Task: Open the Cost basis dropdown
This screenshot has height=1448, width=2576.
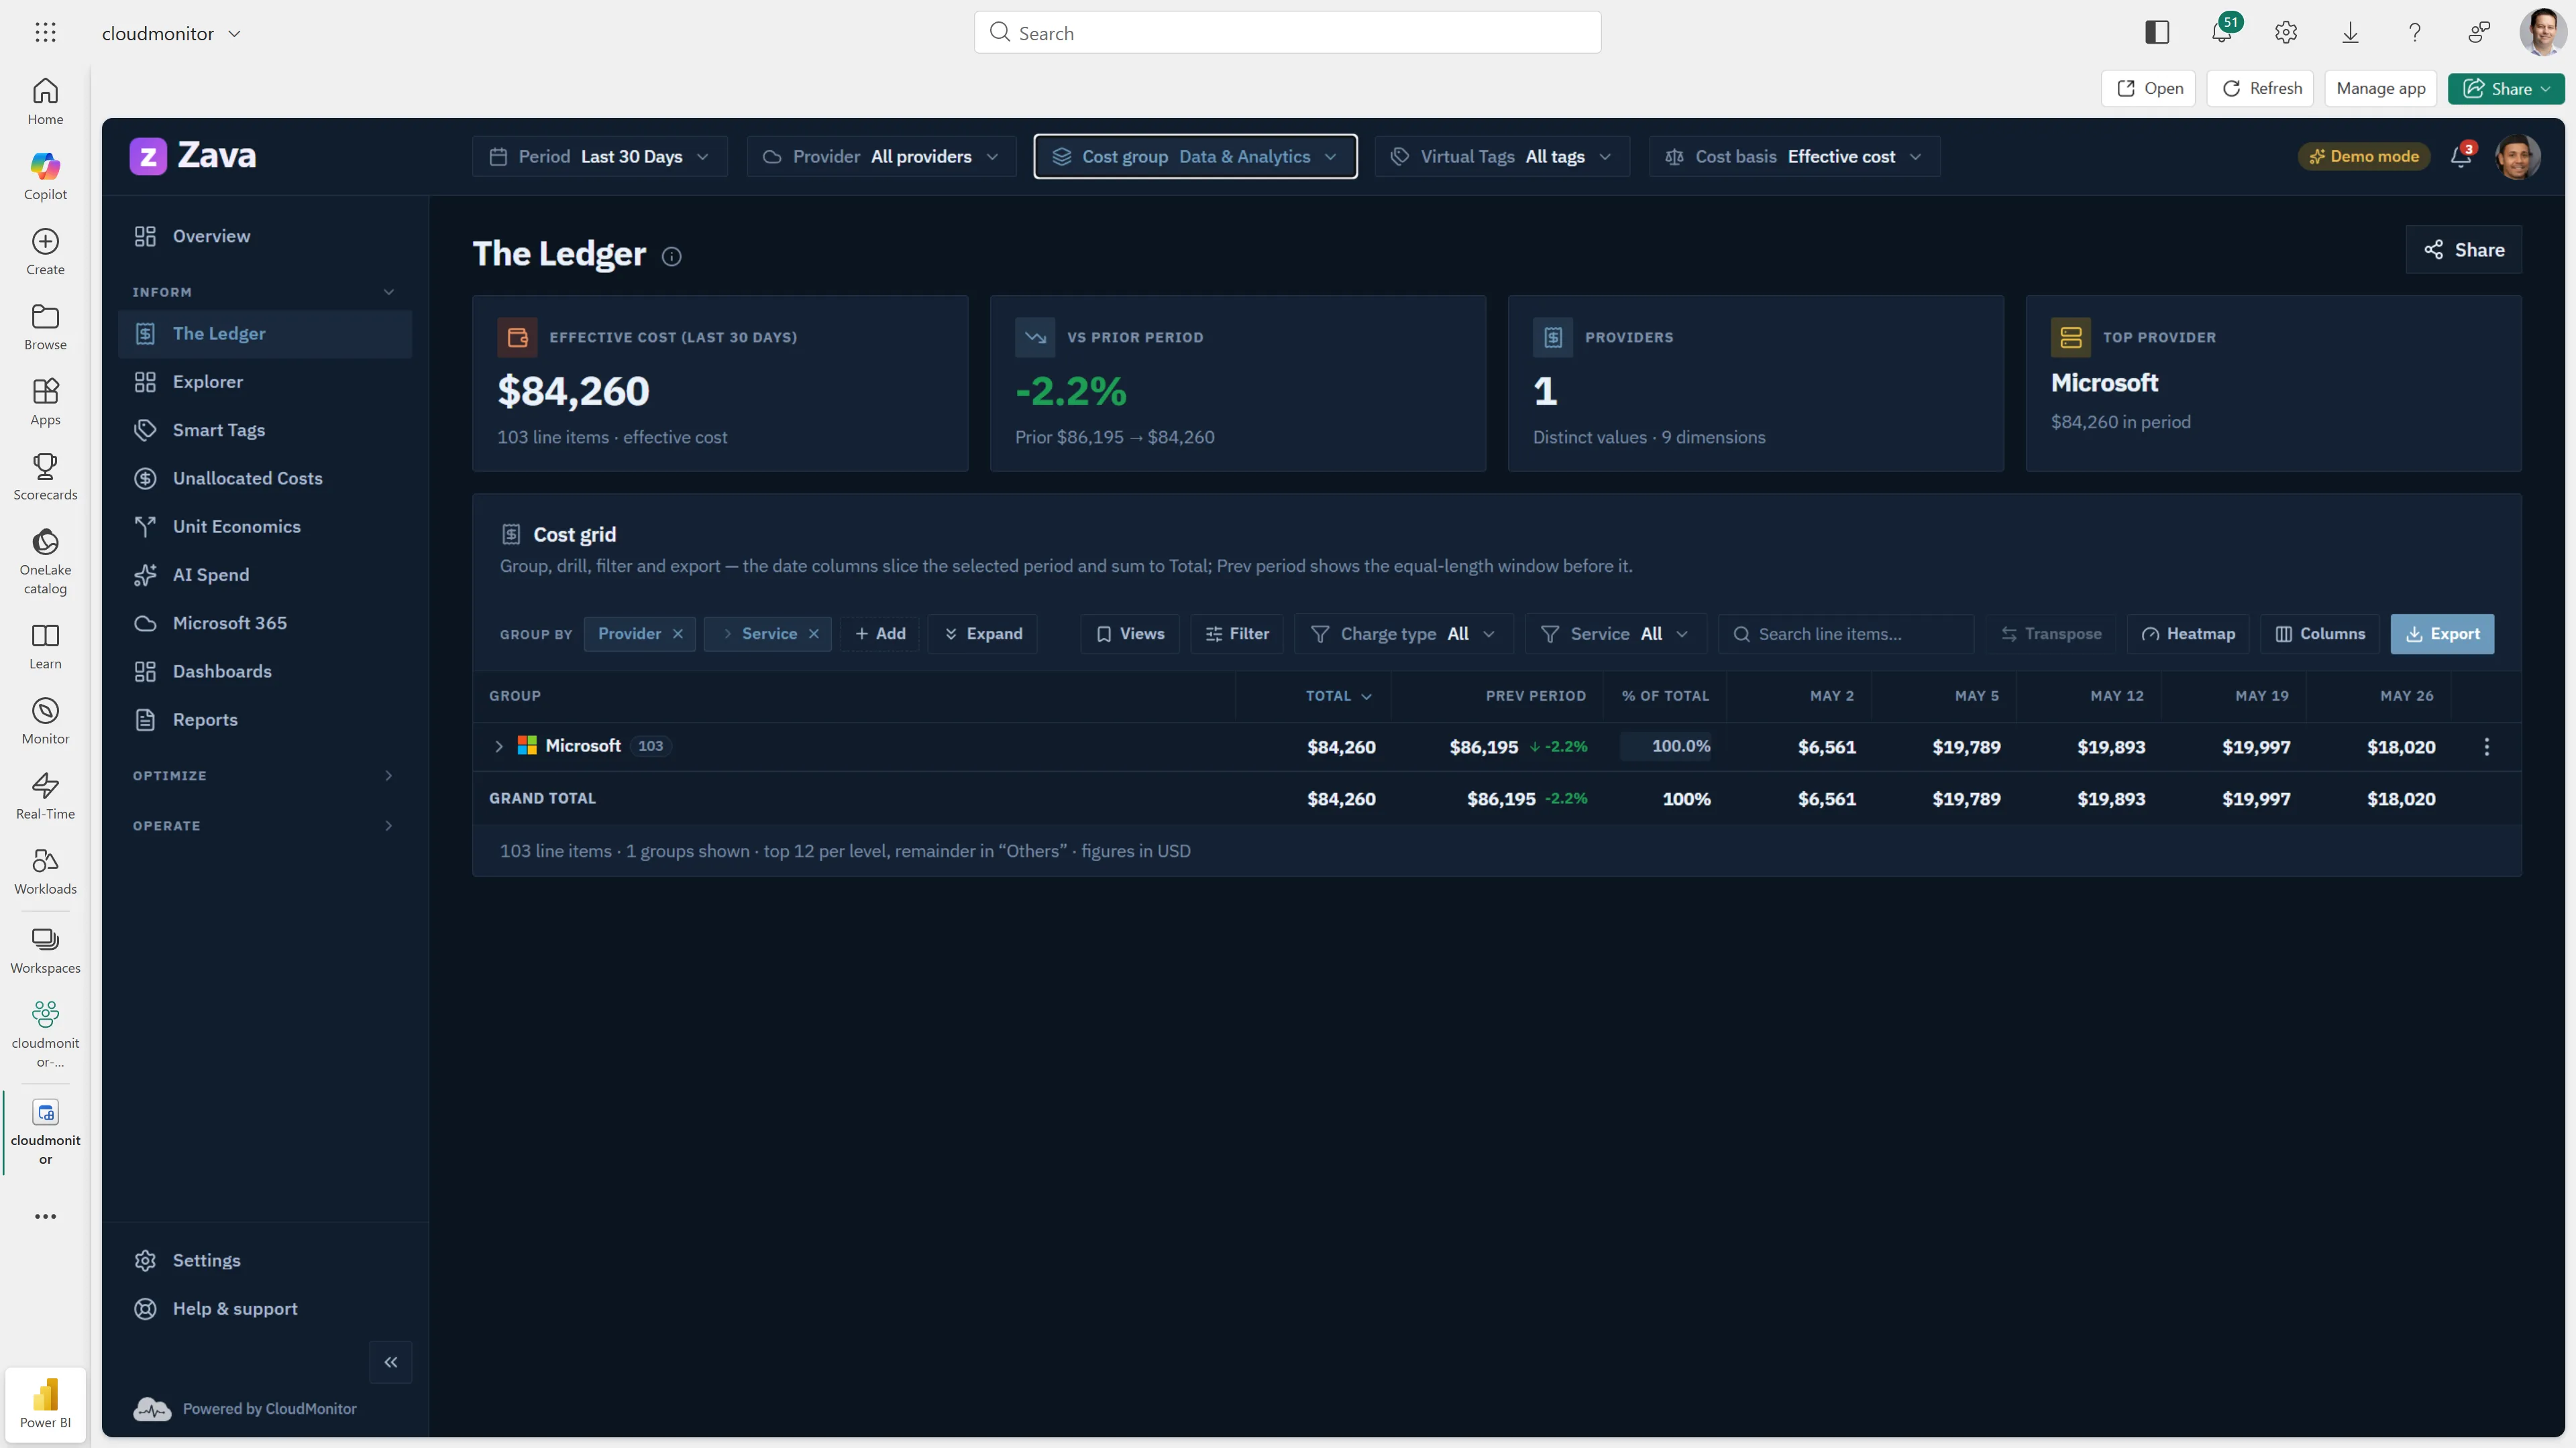Action: (x=1794, y=157)
